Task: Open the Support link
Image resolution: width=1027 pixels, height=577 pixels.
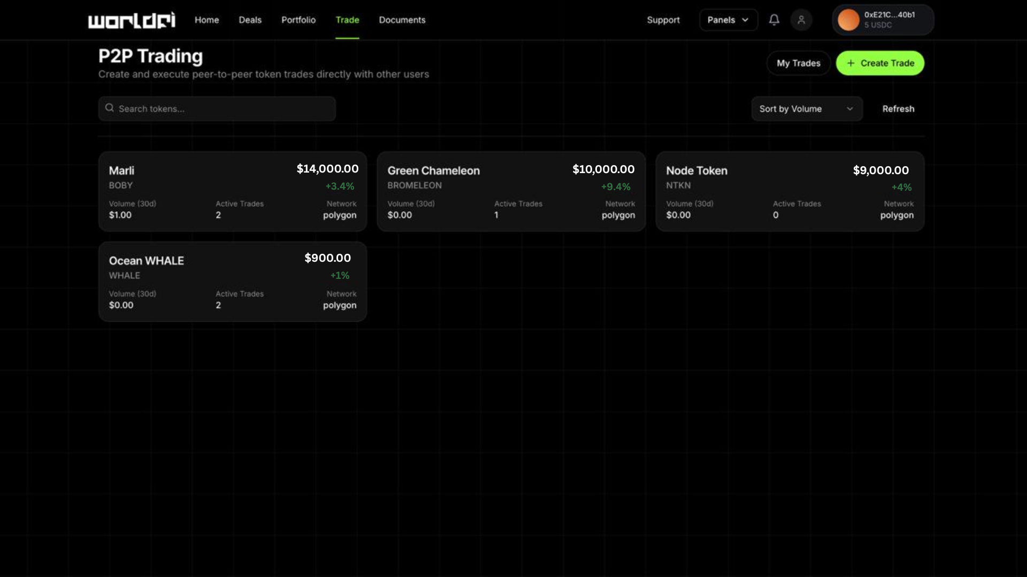Action: pyautogui.click(x=663, y=20)
